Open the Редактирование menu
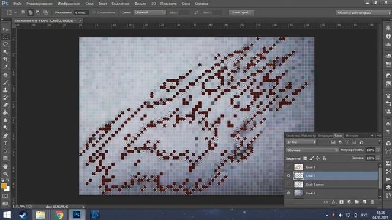Screen dimensions: 392x220 (39, 4)
